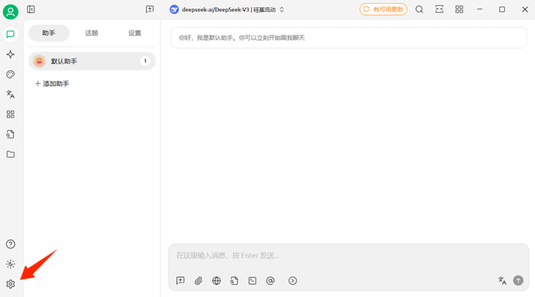Click the DeepSeek model logo icon
Viewport: 535px width, 297px height.
(x=174, y=9)
